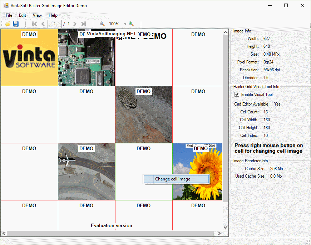Screen dimensions: 311x245
Task: Click the vertical scrollbar up arrow
Action: coord(225,32)
